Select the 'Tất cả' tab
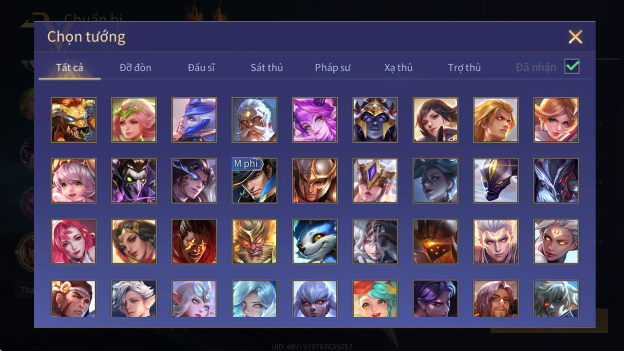624x351 pixels. click(x=69, y=67)
